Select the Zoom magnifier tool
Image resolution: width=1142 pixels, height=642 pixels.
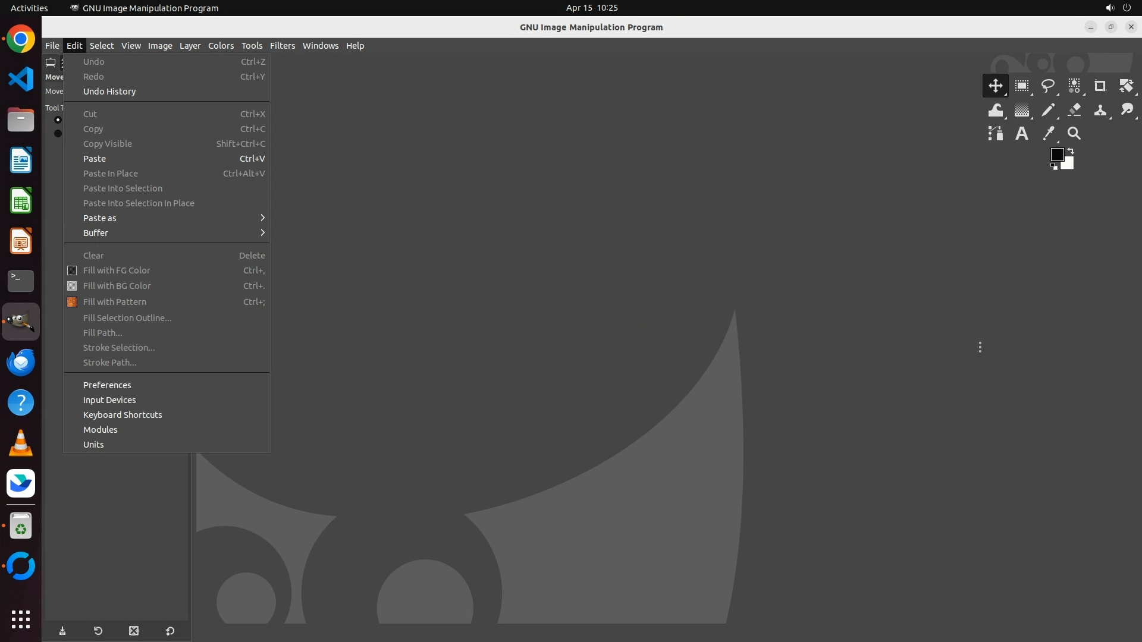tap(1074, 134)
